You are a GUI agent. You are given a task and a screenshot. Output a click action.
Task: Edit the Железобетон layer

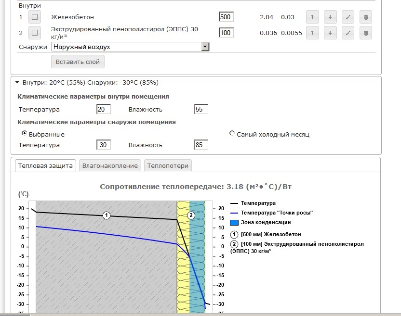point(348,17)
